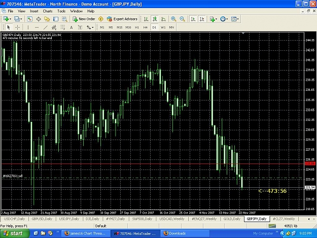This screenshot has width=317, height=238.
Task: Zoom in on the chart
Action: click(173, 19)
